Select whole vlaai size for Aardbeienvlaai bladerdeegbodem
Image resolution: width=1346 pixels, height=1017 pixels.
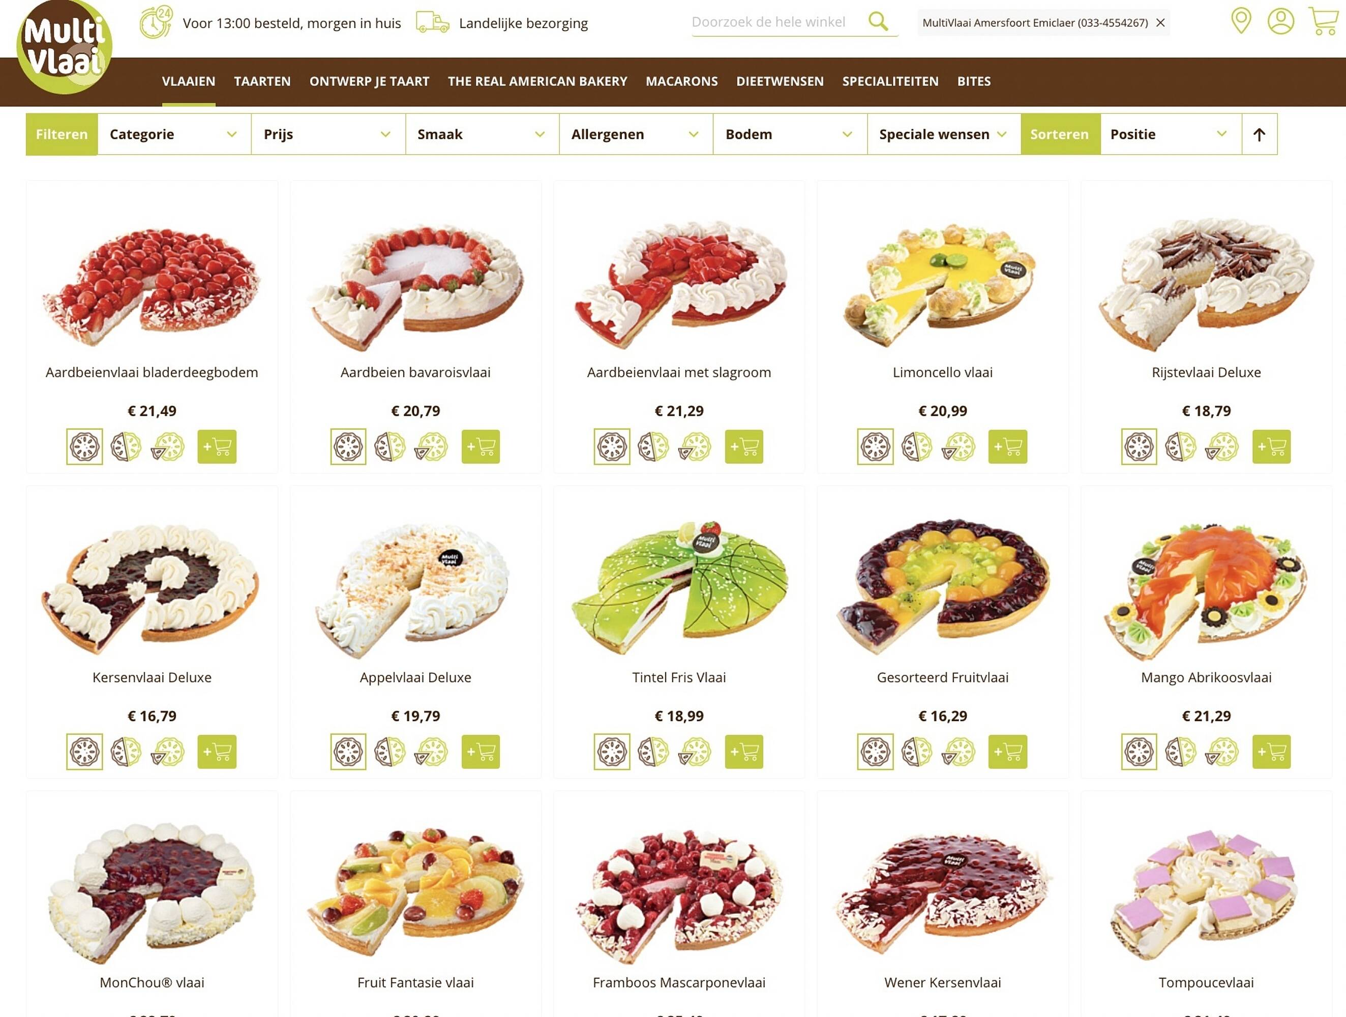pos(84,447)
